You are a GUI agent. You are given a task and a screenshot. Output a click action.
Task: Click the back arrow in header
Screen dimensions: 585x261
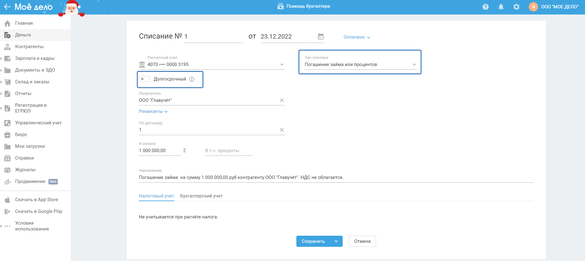pos(7,7)
